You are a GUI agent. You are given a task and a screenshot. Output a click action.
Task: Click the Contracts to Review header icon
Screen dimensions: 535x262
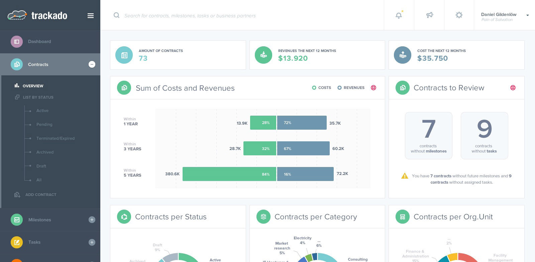tap(403, 88)
